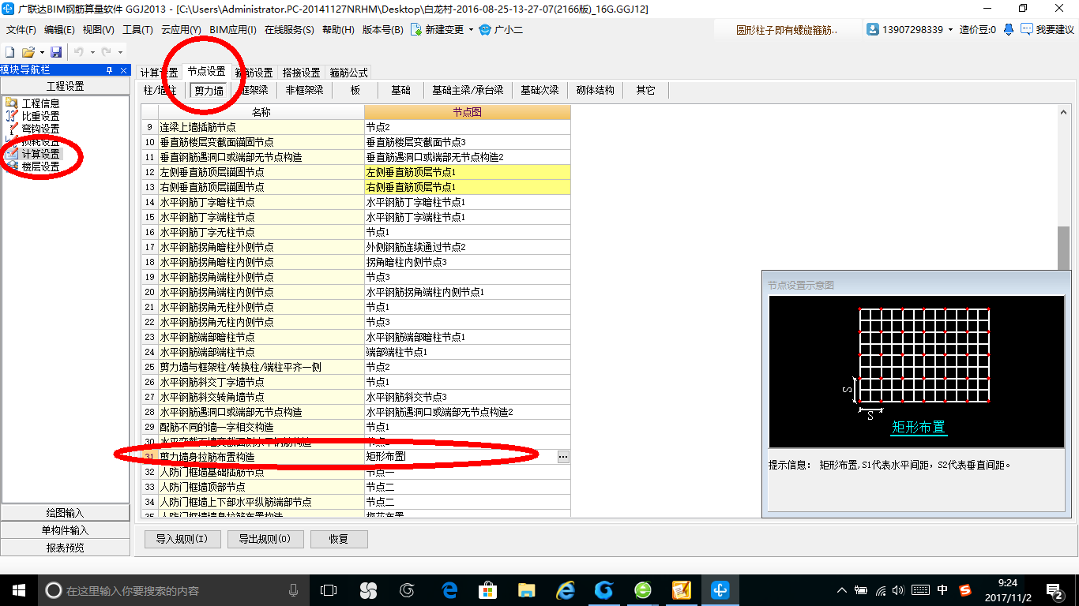This screenshot has height=606, width=1079.
Task: Expand the redo history dropdown arrow
Action: tap(118, 52)
